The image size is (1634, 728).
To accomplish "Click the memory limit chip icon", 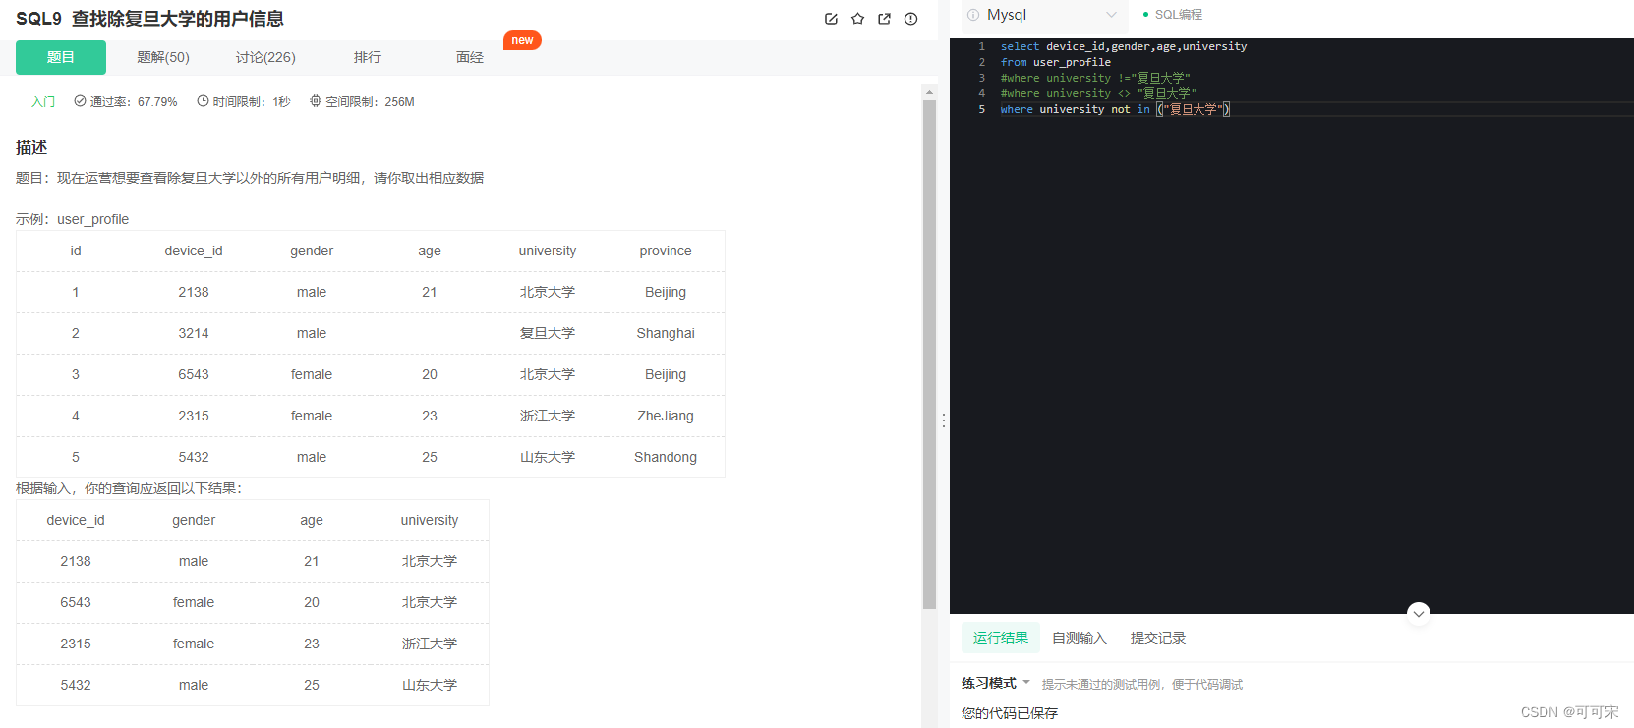I will pyautogui.click(x=316, y=101).
